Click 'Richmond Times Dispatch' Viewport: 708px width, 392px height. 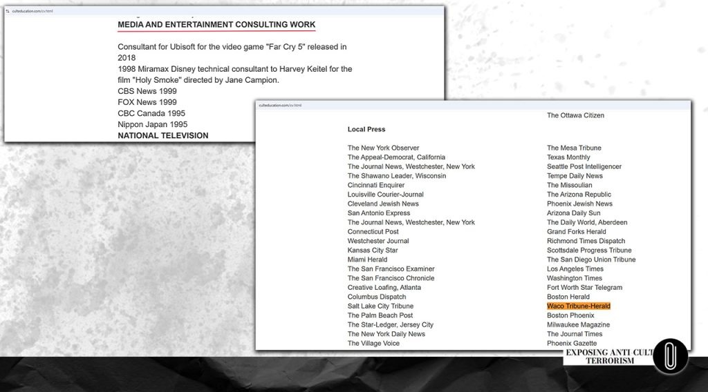coord(586,241)
